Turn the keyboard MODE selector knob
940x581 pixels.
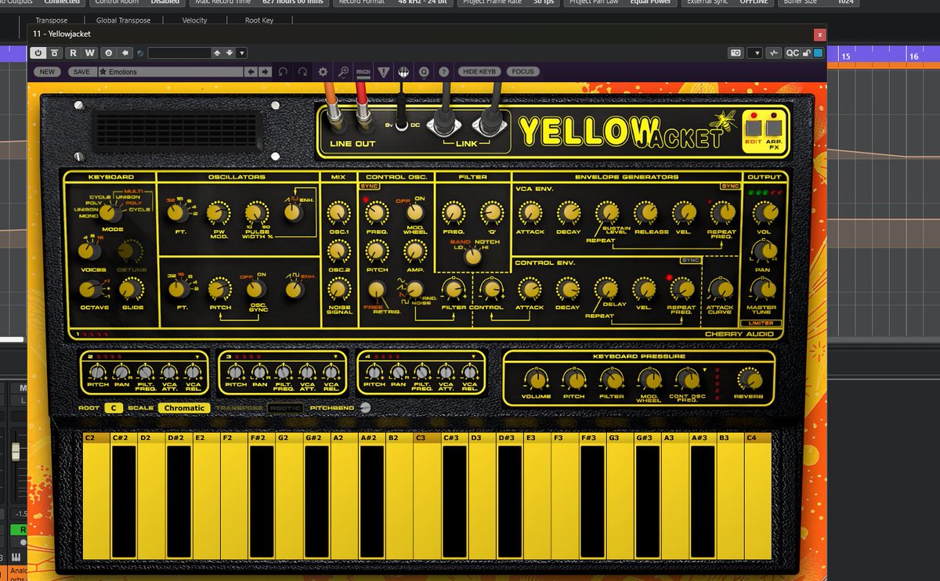pos(109,213)
